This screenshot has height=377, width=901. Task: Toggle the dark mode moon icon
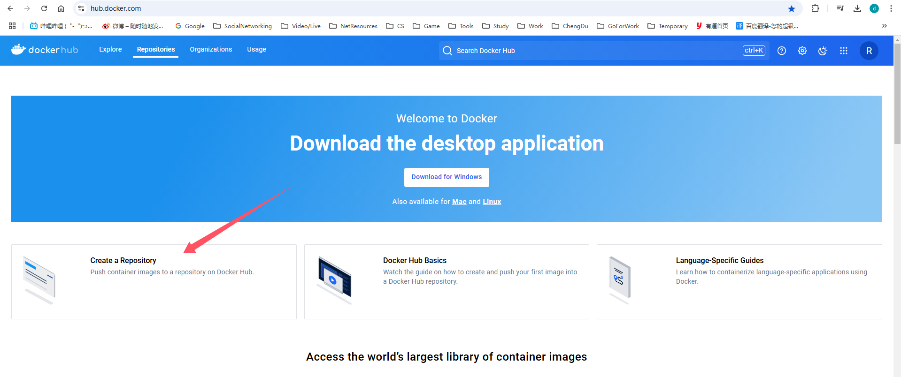(x=823, y=51)
